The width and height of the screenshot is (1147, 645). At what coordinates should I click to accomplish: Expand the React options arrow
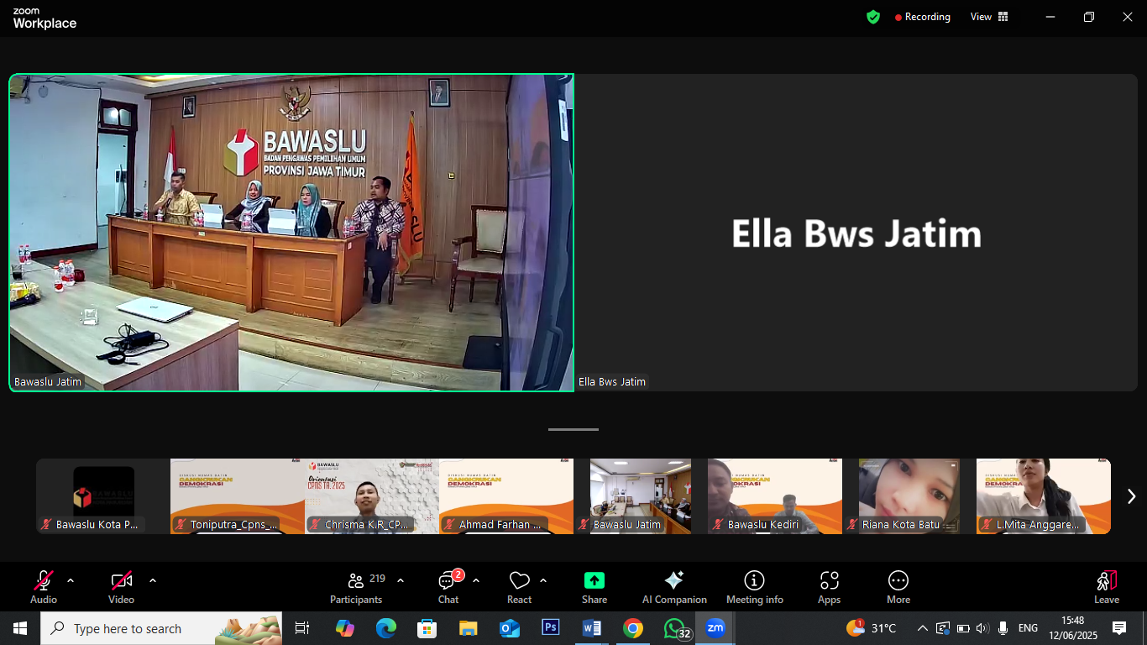point(543,580)
